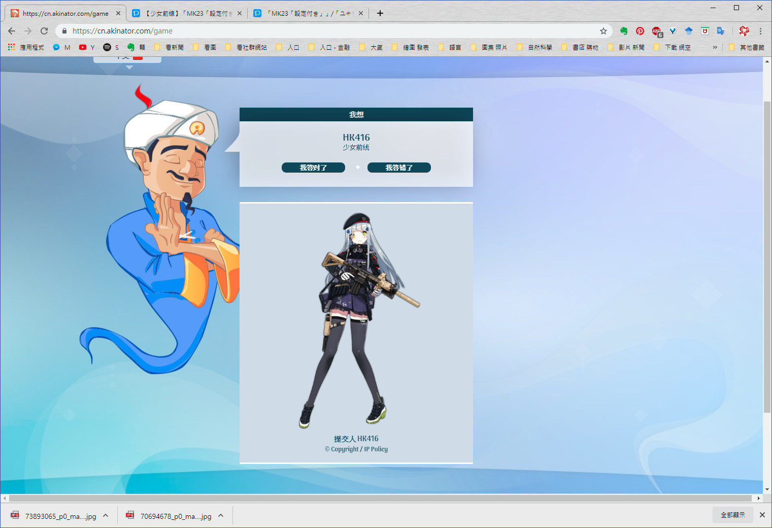This screenshot has width=772, height=528.
Task: Bookmark this page with the star icon
Action: (x=603, y=31)
